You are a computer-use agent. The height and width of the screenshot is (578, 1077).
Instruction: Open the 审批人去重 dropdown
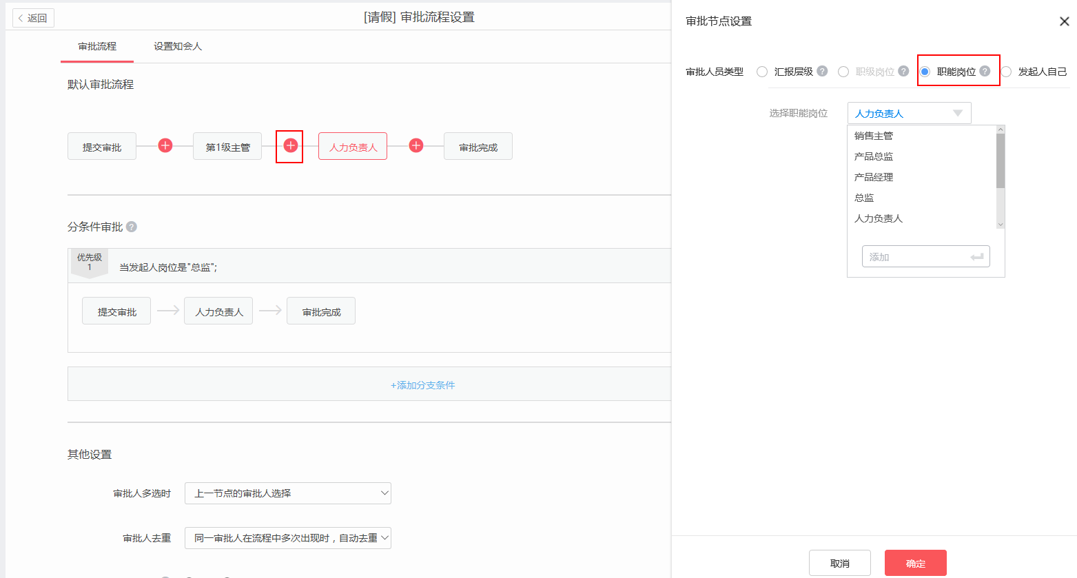click(288, 538)
